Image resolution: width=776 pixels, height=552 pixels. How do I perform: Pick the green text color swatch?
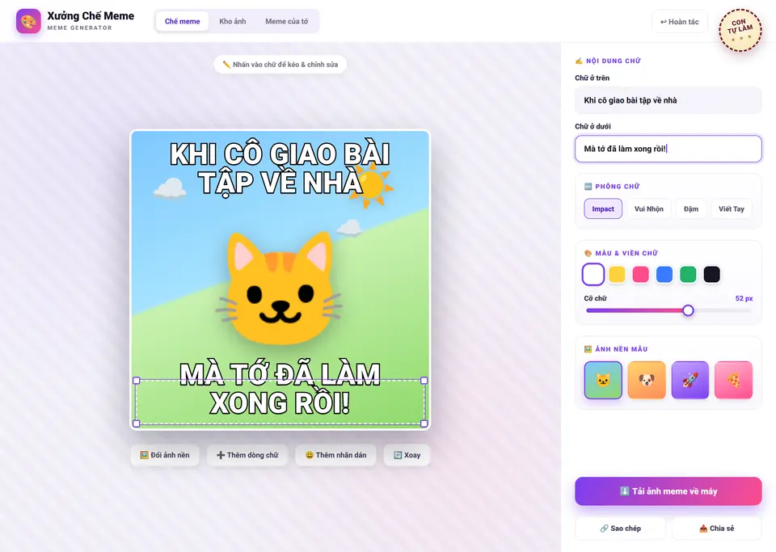688,274
